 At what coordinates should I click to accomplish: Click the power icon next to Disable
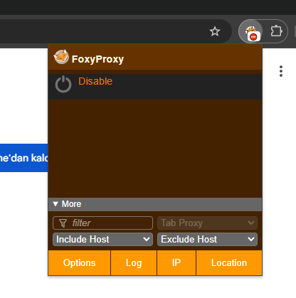click(63, 84)
